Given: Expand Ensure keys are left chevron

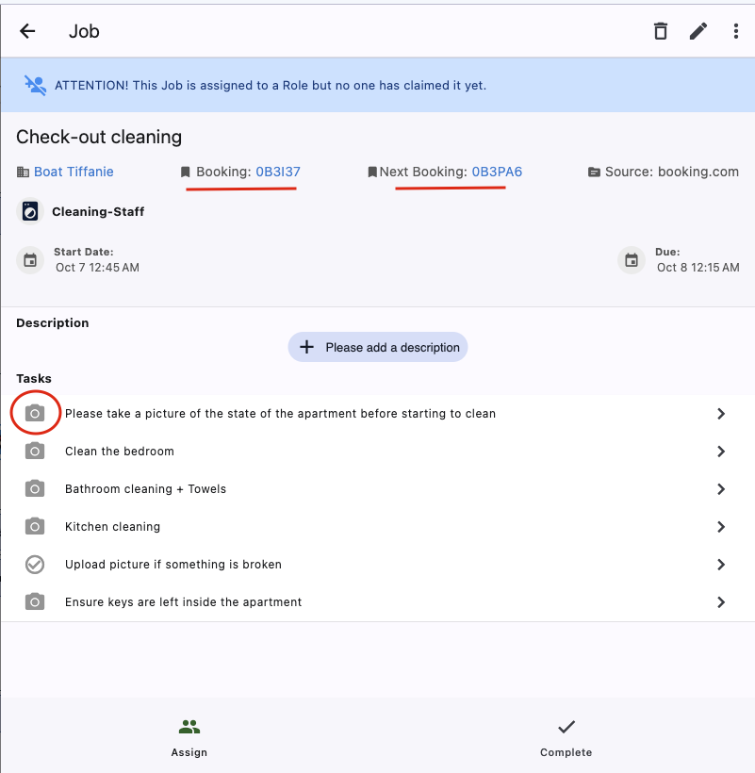Looking at the screenshot, I should 721,602.
